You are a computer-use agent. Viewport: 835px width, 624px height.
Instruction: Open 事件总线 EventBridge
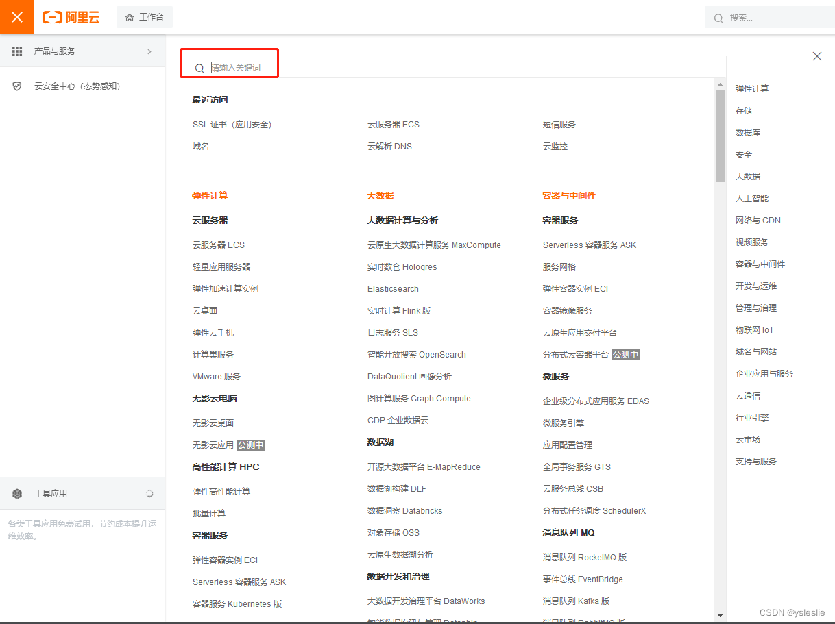583,579
